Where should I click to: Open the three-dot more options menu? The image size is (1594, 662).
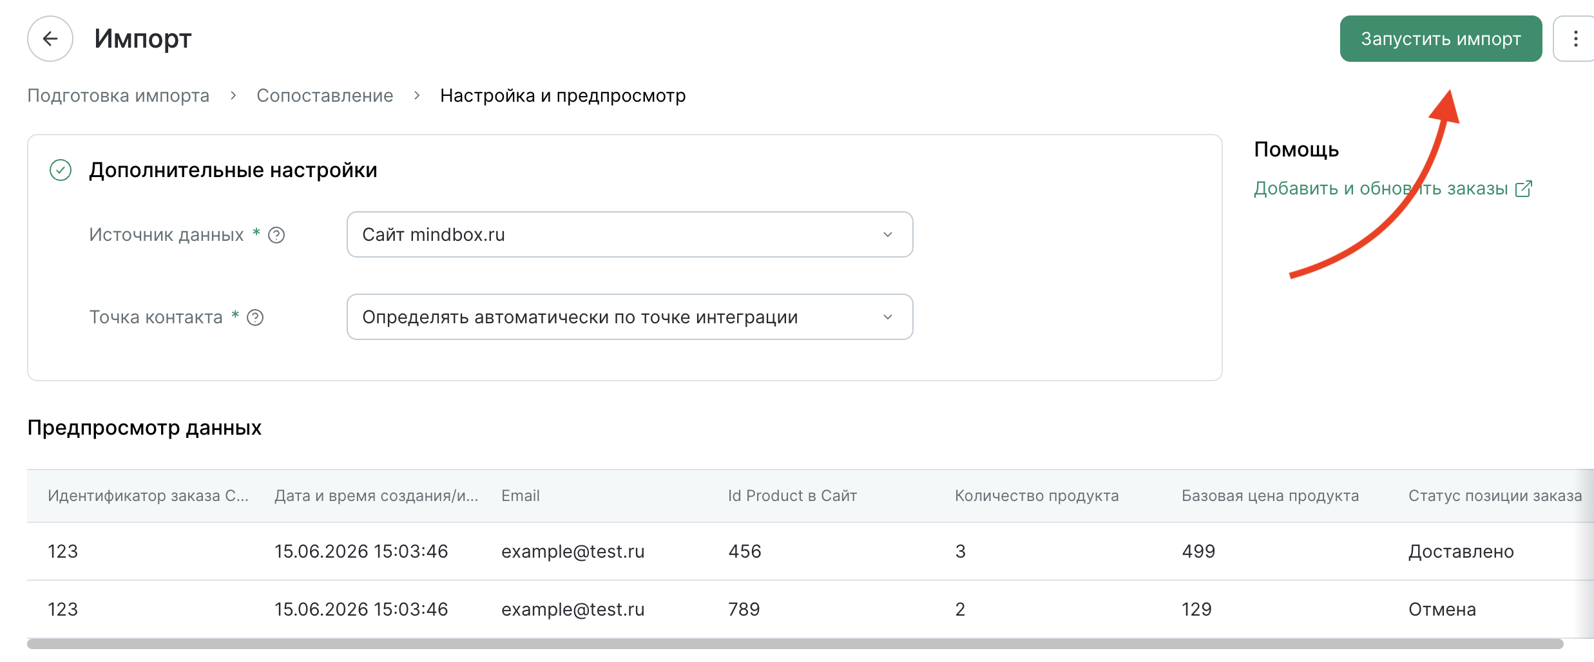coord(1575,39)
